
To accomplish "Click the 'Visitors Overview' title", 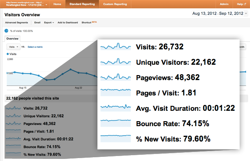I will pyautogui.click(x=22, y=15).
